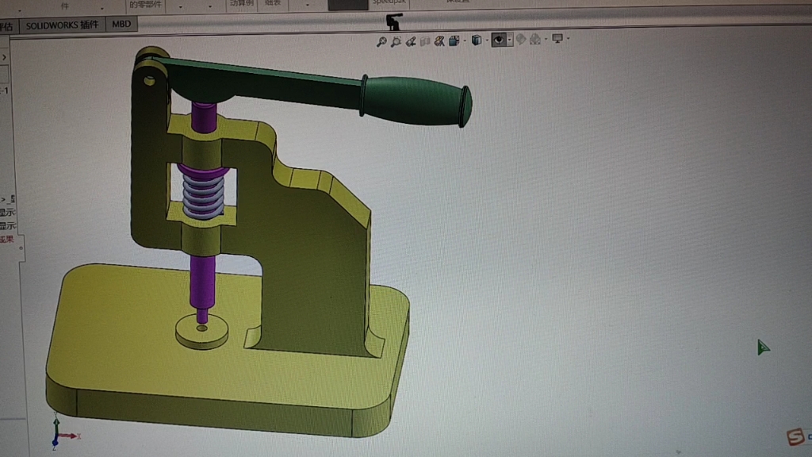Viewport: 812px width, 457px height.
Task: Click the Previous View icon
Action: point(411,41)
